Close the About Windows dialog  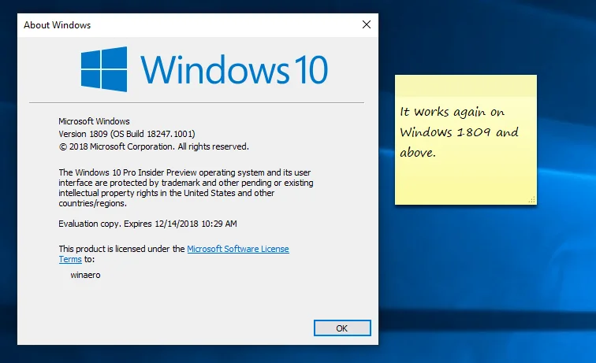[x=366, y=24]
